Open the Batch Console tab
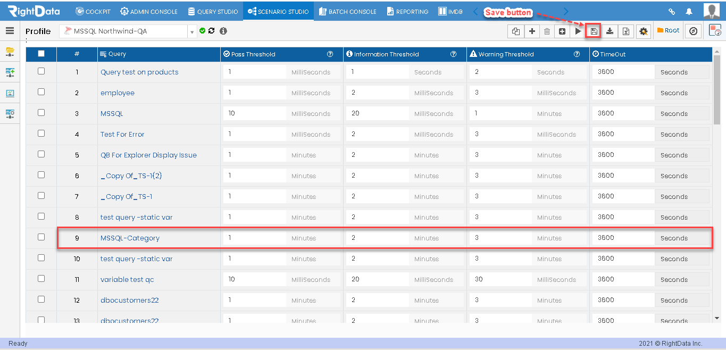 [x=347, y=11]
